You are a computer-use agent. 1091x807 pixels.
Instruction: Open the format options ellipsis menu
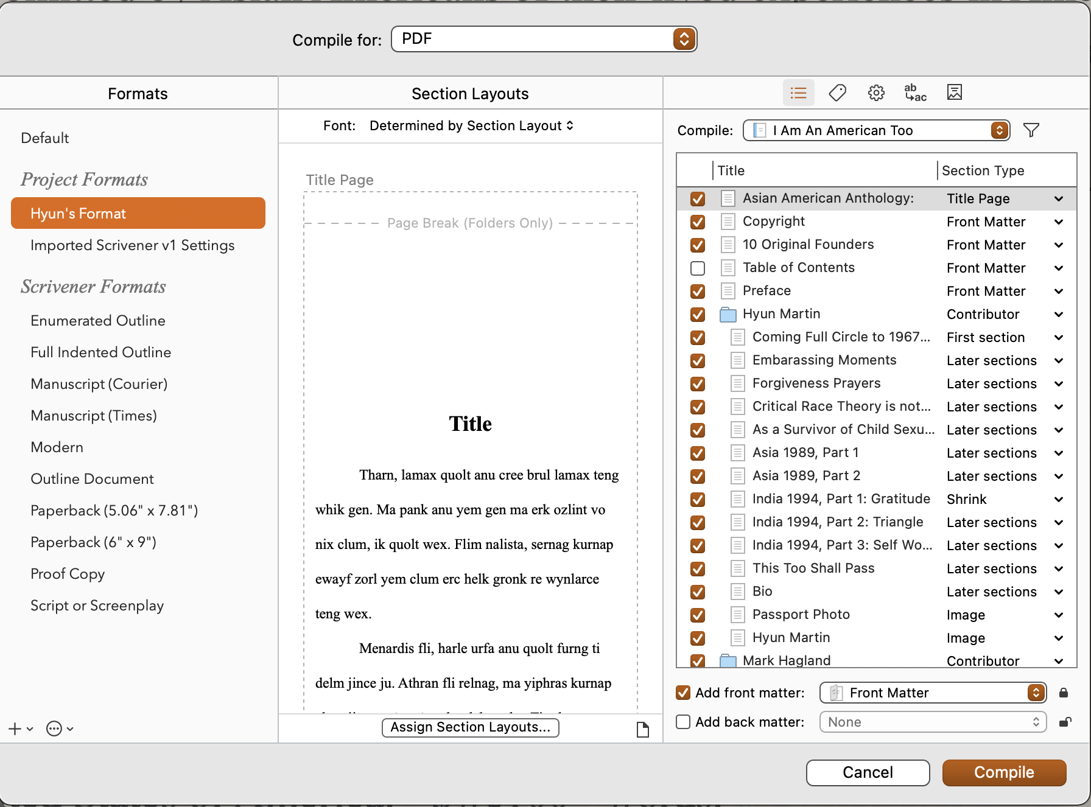[55, 728]
